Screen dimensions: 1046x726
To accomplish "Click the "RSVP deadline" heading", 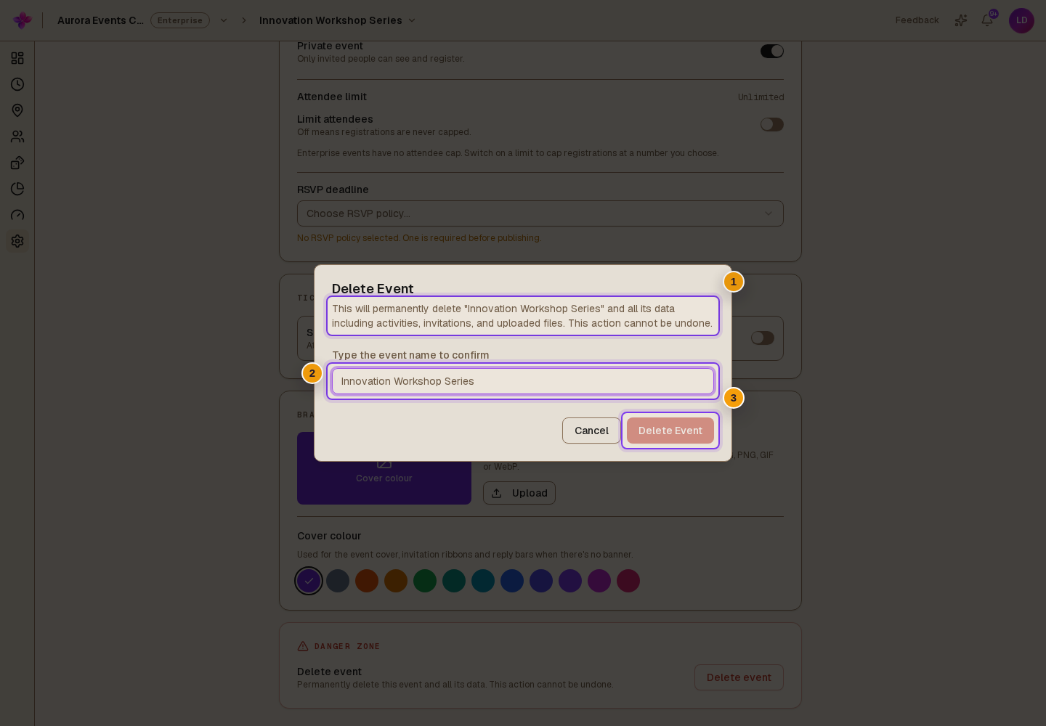I will point(333,189).
